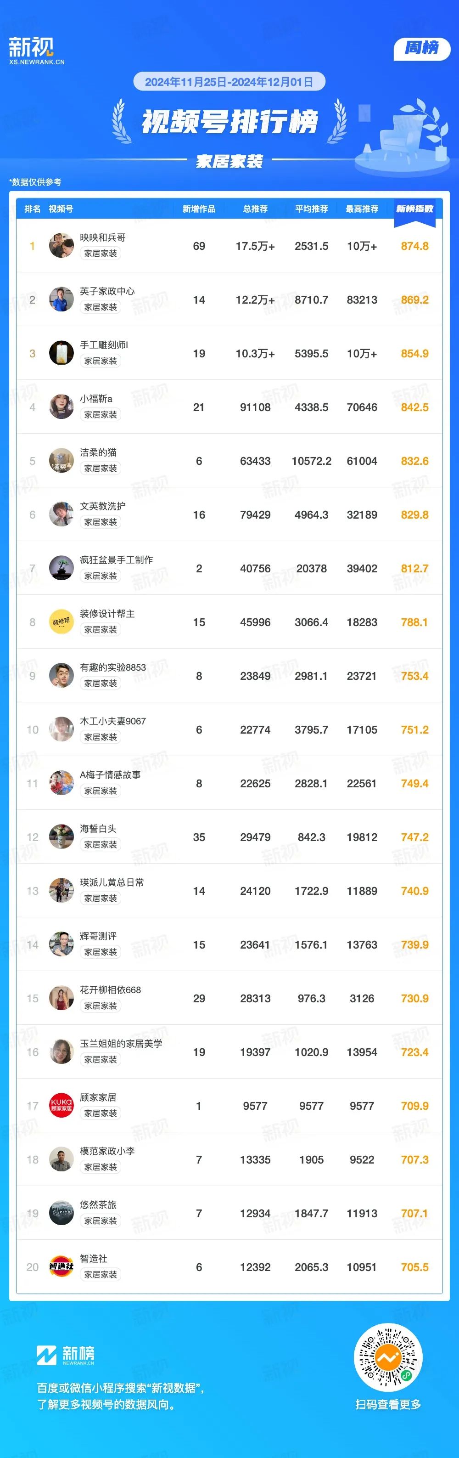Click the 874.8 index score value
The height and width of the screenshot is (1458, 459).
pos(415,246)
